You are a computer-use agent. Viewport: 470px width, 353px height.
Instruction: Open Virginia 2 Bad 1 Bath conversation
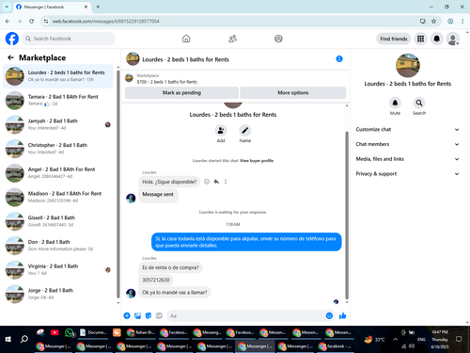click(58, 269)
